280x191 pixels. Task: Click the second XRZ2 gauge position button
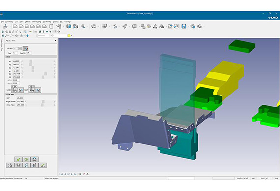[38, 90]
